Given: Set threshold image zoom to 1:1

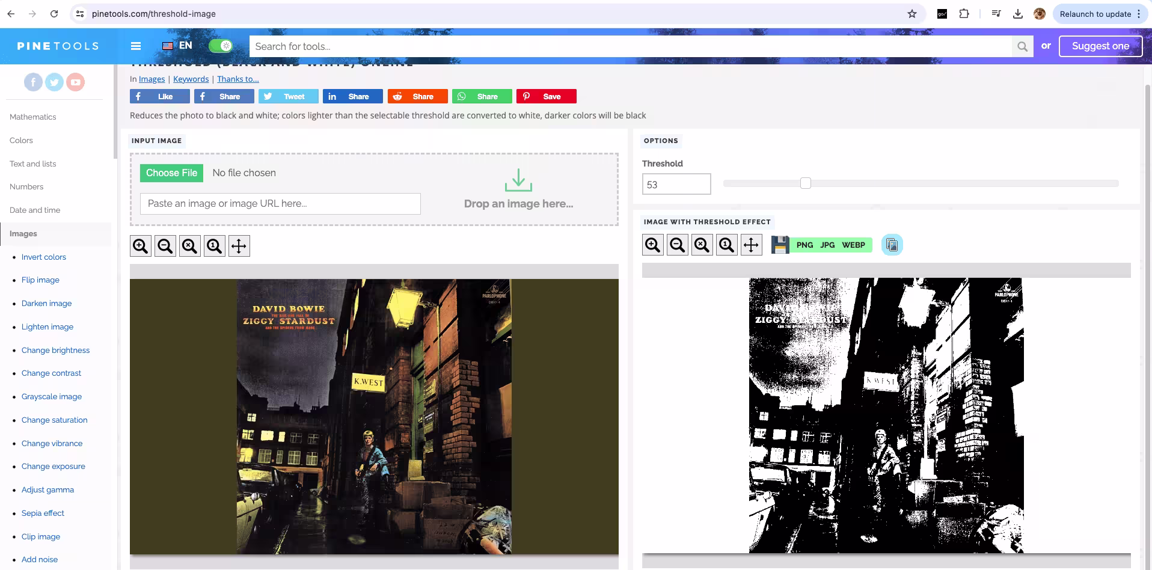Looking at the screenshot, I should tap(727, 245).
